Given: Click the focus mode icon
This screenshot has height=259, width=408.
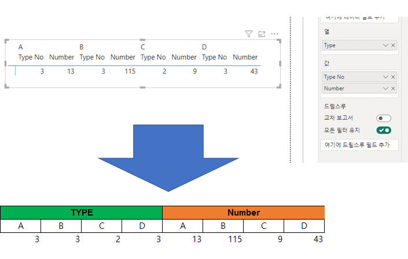Looking at the screenshot, I should (x=262, y=34).
